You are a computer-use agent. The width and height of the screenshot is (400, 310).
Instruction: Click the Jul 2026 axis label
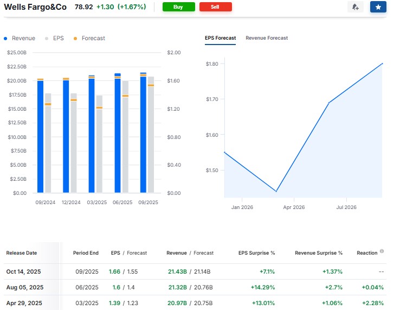point(346,207)
